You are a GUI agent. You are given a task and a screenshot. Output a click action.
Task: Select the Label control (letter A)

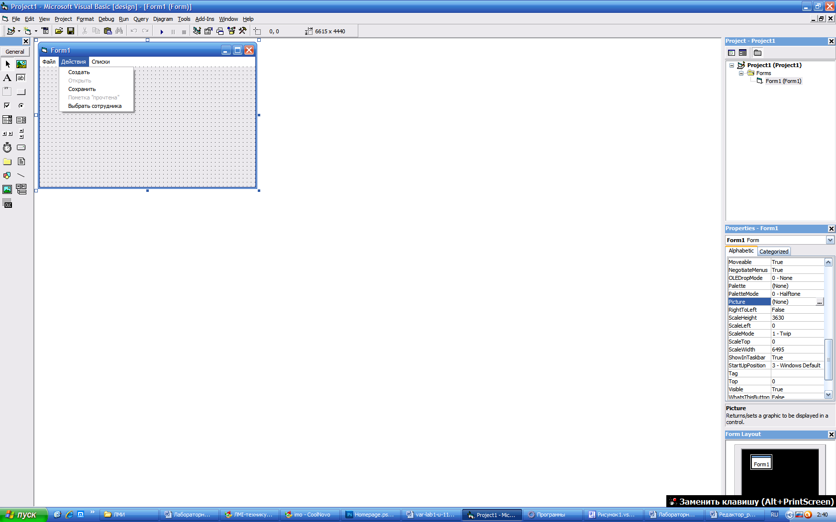tap(7, 78)
